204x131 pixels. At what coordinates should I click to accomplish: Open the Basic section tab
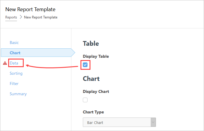[x=14, y=42]
